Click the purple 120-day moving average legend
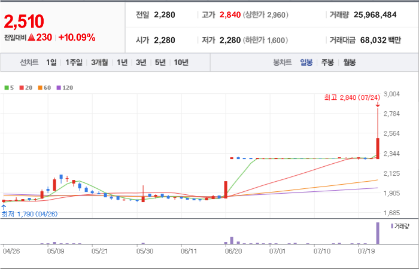 coord(65,87)
